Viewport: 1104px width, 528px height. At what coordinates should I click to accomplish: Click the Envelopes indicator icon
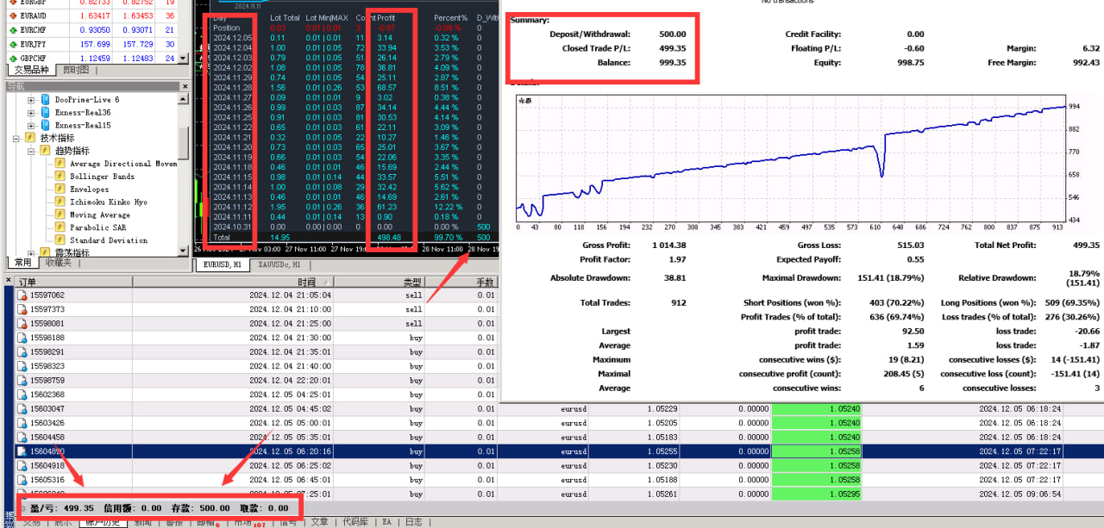point(60,189)
